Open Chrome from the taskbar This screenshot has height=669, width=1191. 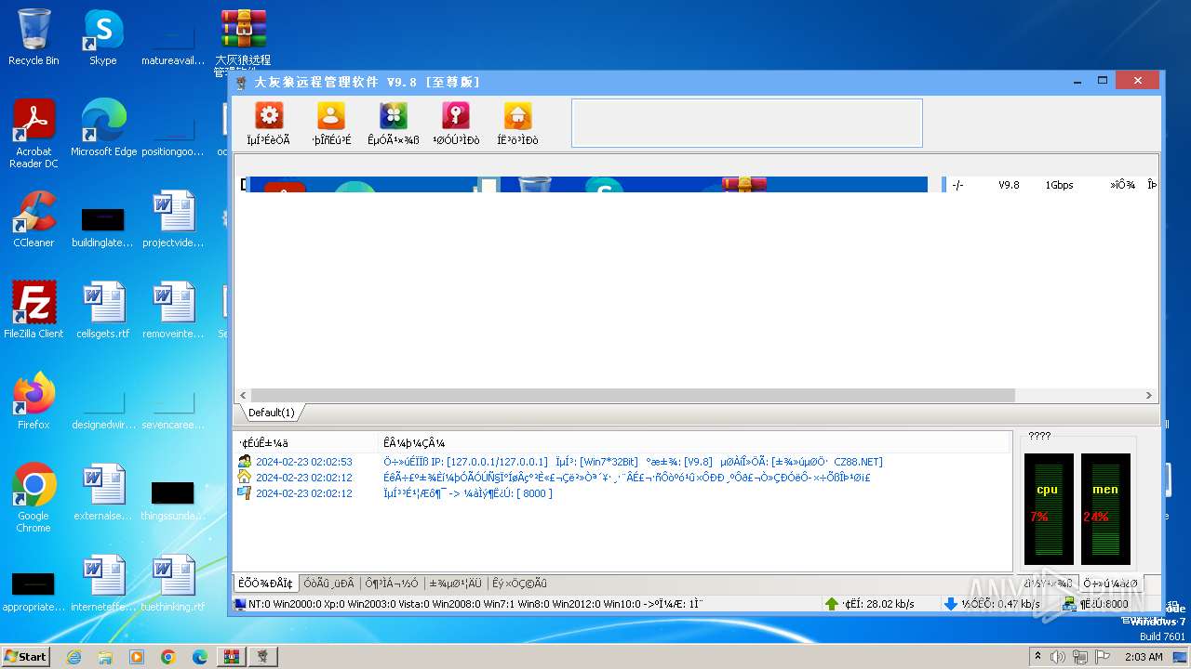167,657
